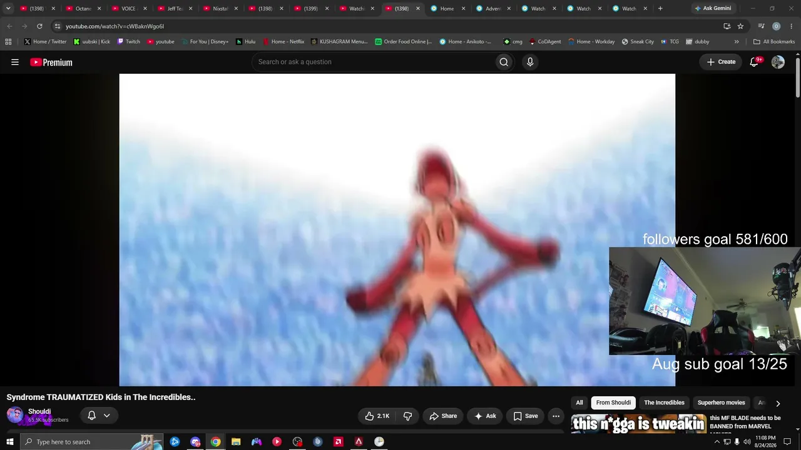Open the account avatar menu
This screenshot has width=801, height=450.
[778, 62]
